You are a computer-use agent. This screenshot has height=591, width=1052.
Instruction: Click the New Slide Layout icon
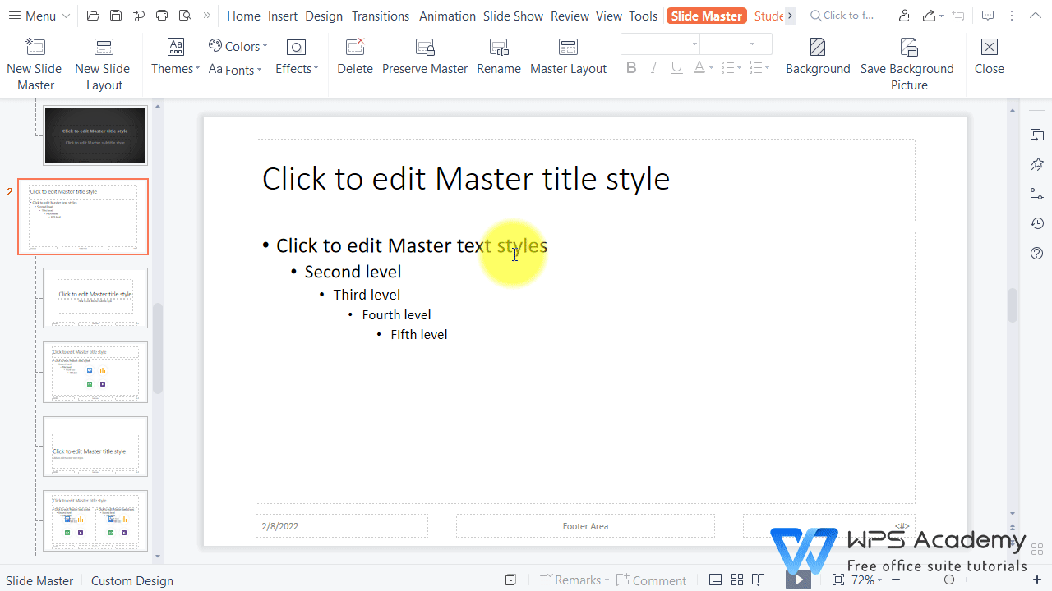click(x=102, y=62)
